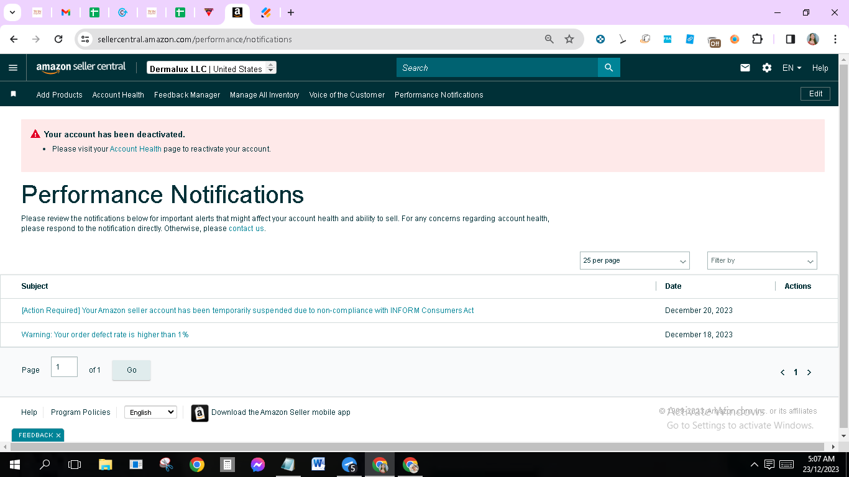Open the Chrome side panel

coord(791,39)
